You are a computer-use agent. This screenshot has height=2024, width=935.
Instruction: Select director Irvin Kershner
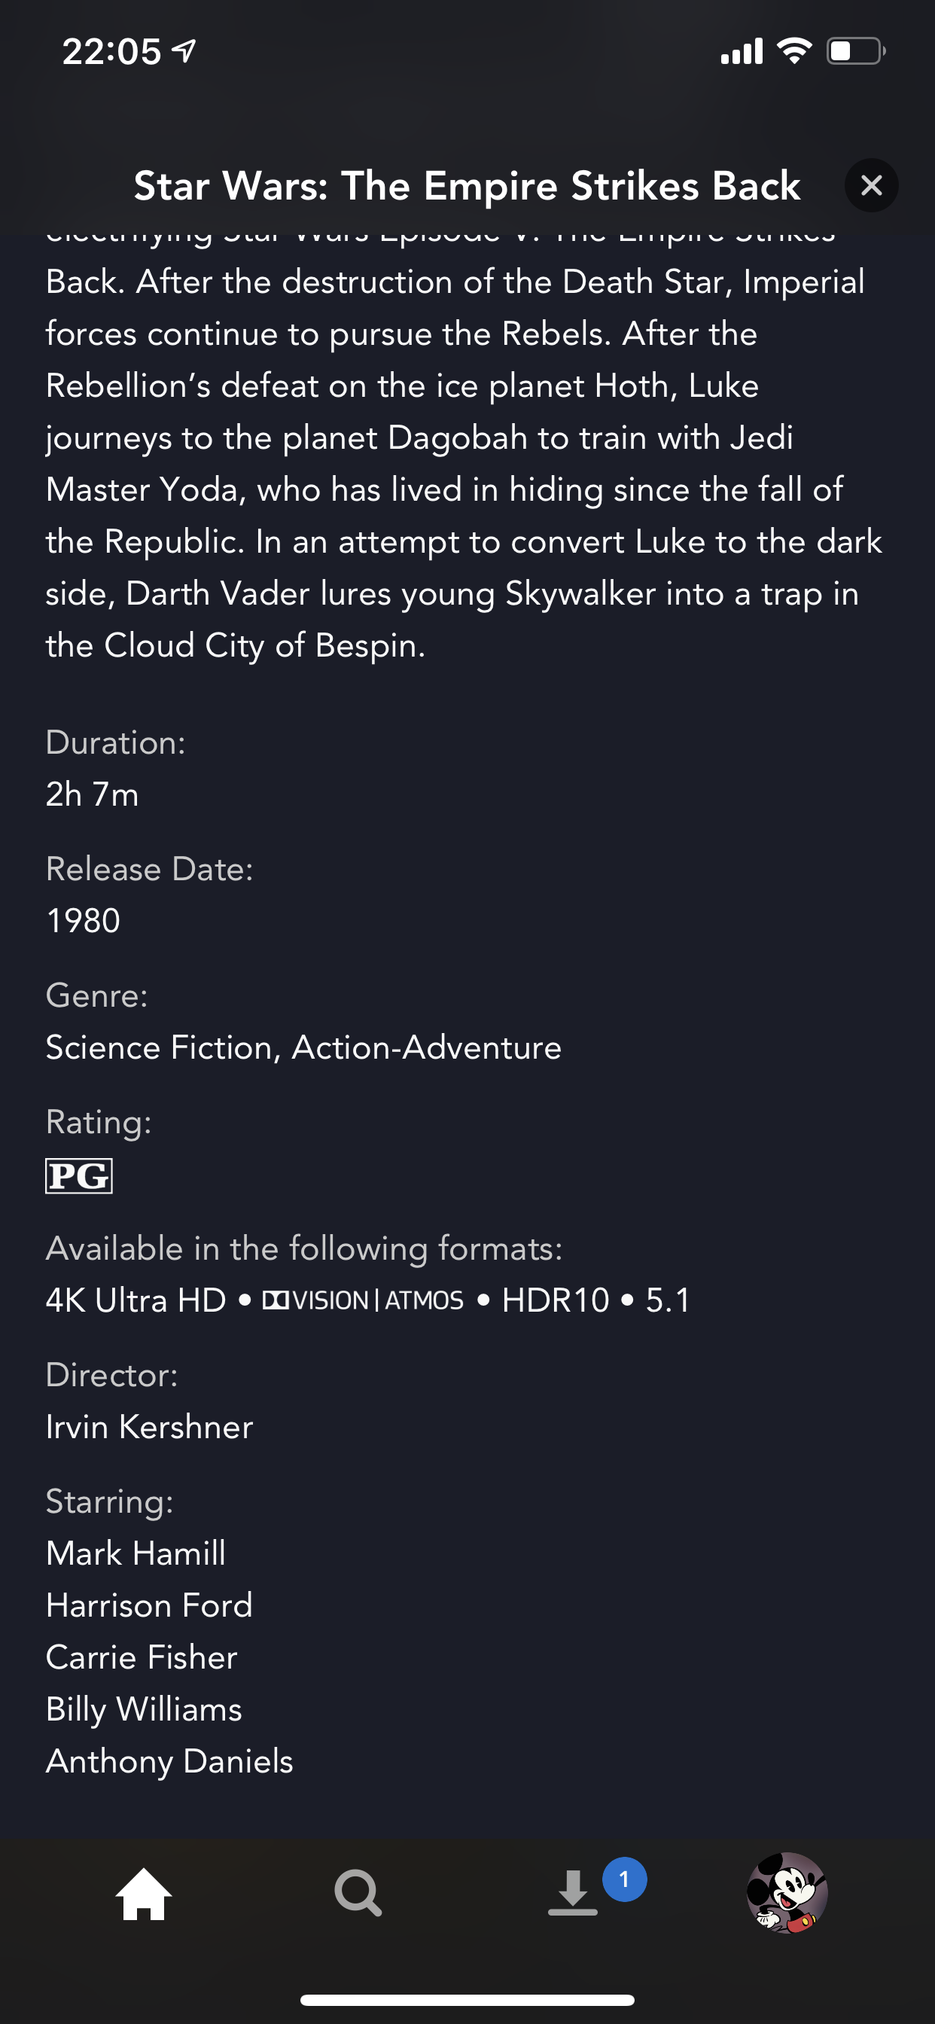(x=149, y=1427)
